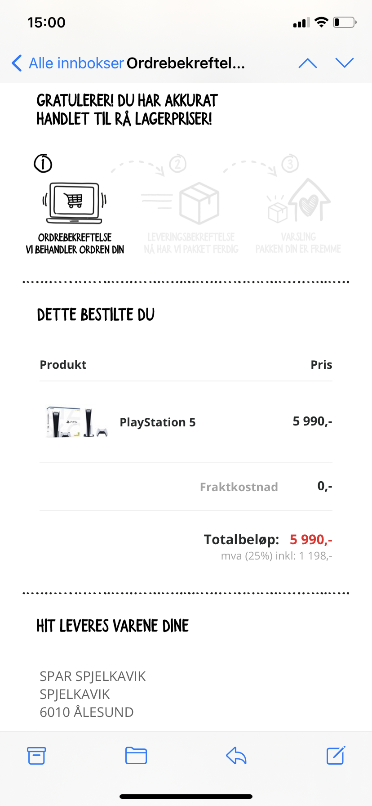
Task: Return to Alle innbokser
Action: click(x=76, y=63)
